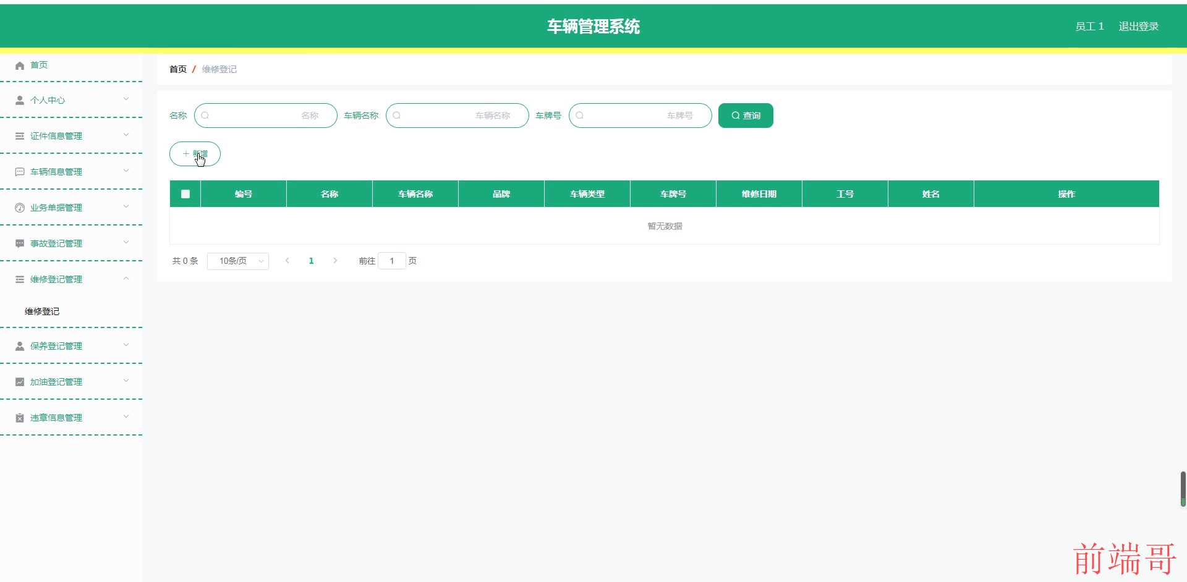The height and width of the screenshot is (582, 1187).
Task: Expand the 加油登记管理 menu chevron
Action: [126, 381]
